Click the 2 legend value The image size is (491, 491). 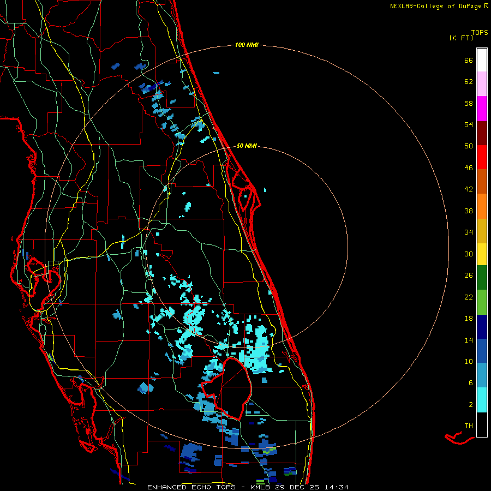click(471, 405)
